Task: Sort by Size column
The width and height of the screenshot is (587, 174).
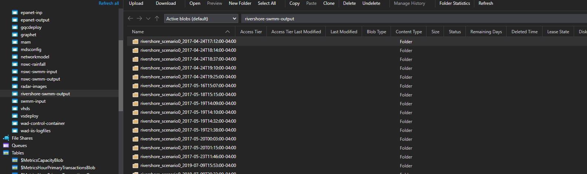Action: [435, 32]
